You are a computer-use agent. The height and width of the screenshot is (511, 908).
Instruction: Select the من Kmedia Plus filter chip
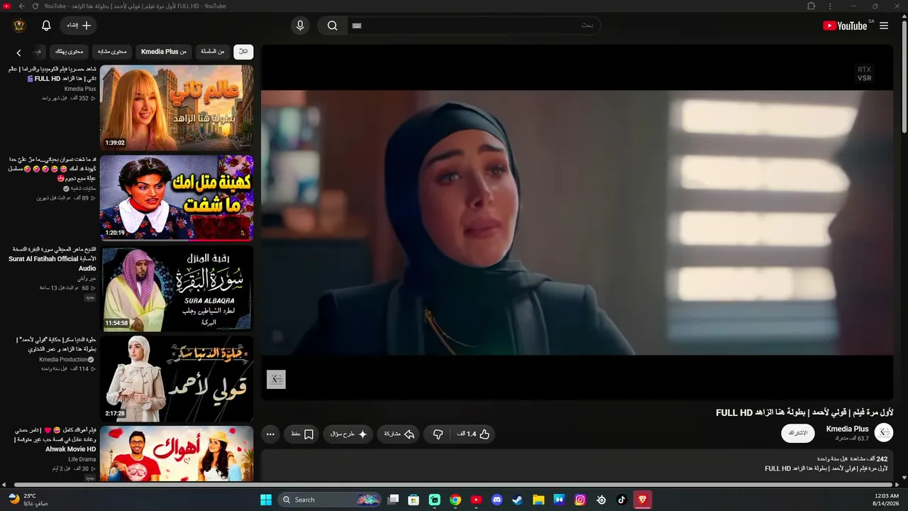click(164, 51)
